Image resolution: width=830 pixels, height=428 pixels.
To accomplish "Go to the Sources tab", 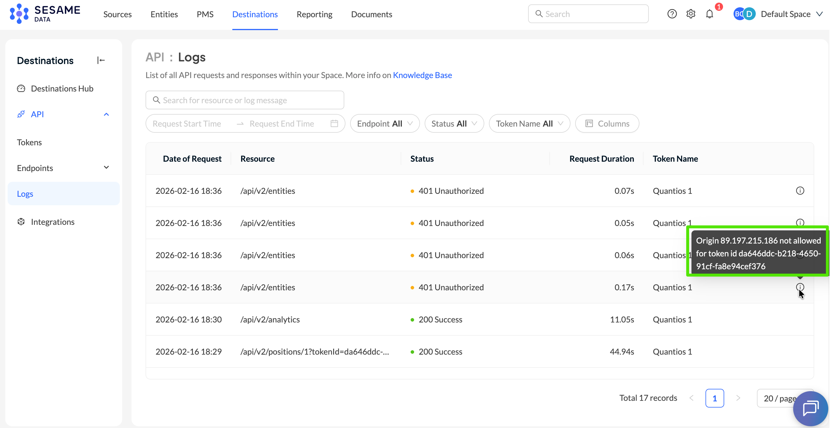I will coord(117,14).
